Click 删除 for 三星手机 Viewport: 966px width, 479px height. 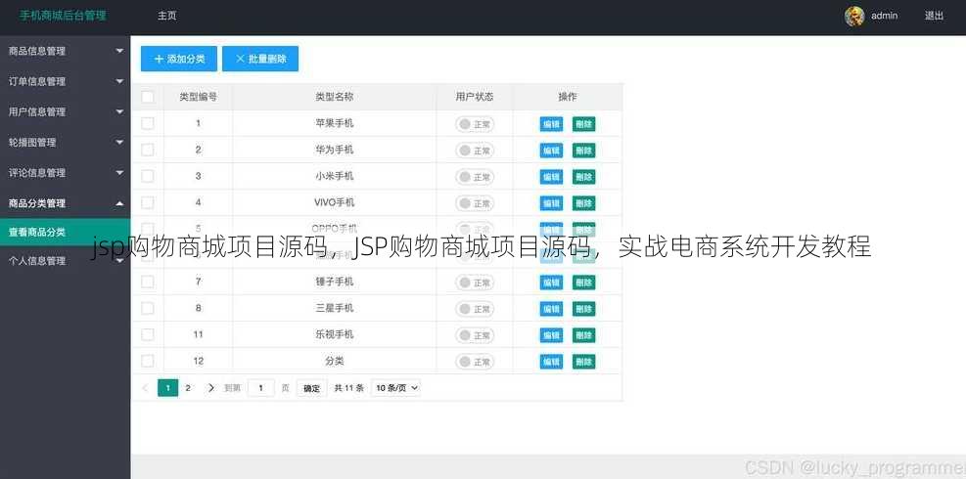583,309
